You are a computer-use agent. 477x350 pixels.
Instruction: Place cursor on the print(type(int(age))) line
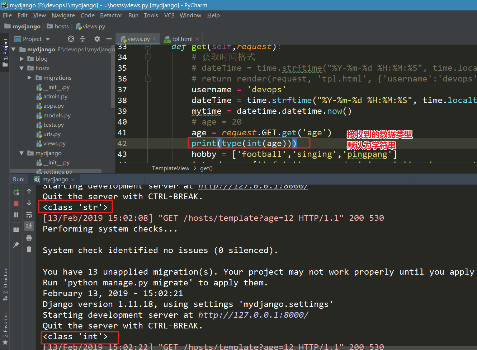[244, 143]
